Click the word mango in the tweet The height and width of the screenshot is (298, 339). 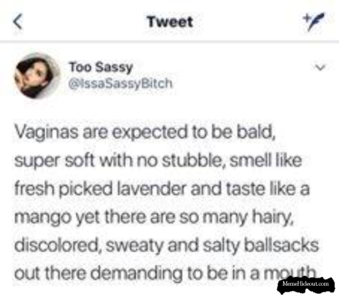pos(43,218)
